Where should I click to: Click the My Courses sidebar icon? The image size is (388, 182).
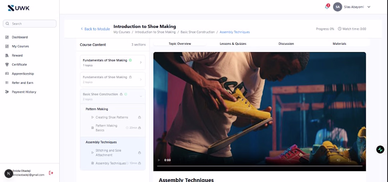(x=7, y=46)
